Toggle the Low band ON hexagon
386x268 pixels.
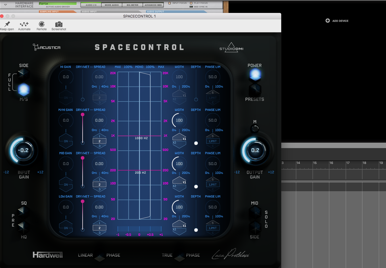[x=66, y=228]
